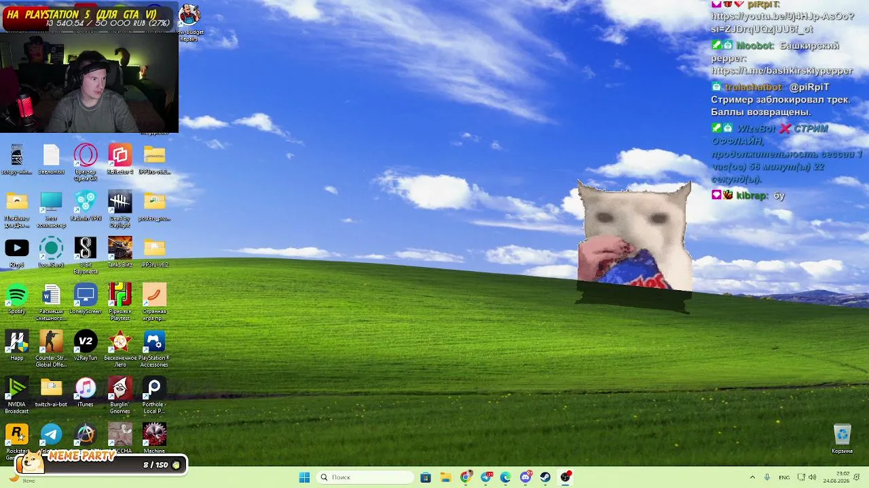The height and width of the screenshot is (488, 869).
Task: Click the microphone icon in system tray
Action: (767, 477)
